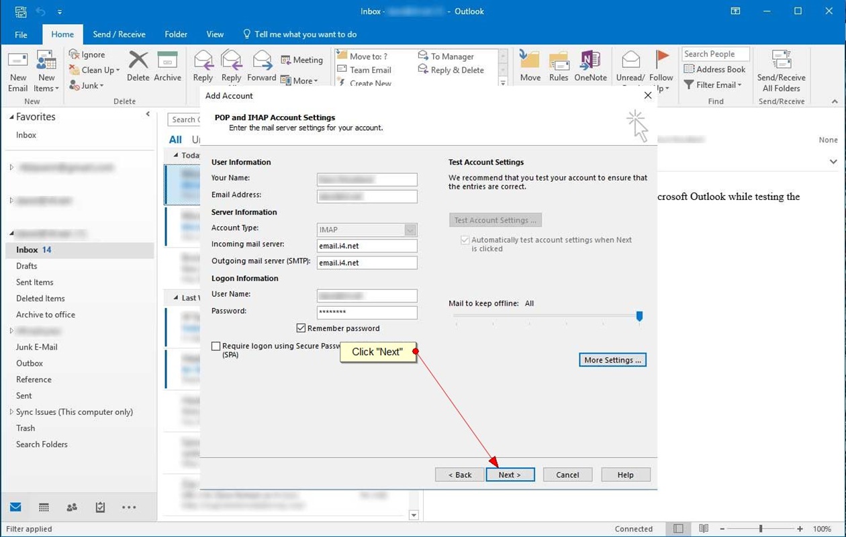Open the New Items dropdown

(46, 70)
